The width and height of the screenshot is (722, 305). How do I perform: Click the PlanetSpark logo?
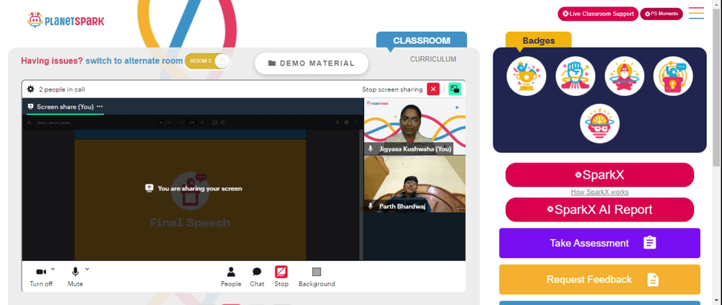(66, 20)
